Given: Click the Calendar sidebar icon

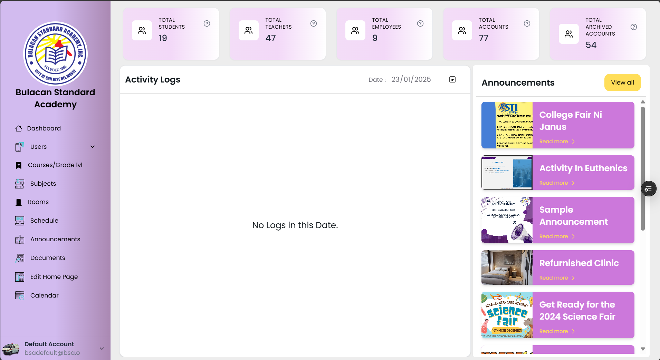Looking at the screenshot, I should (x=20, y=295).
